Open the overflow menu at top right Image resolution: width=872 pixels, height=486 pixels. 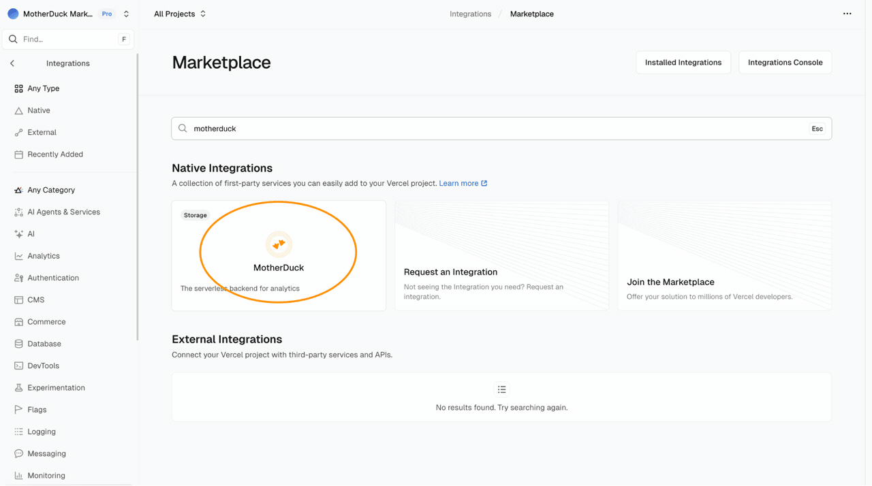(x=847, y=13)
